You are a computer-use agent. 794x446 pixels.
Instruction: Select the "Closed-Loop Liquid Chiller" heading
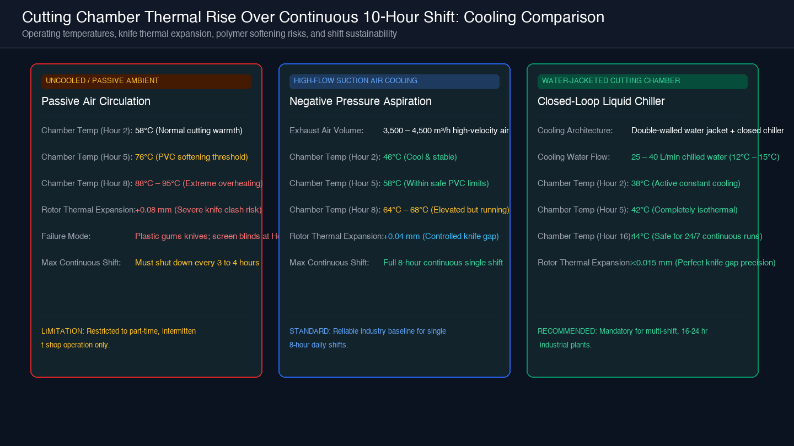pyautogui.click(x=601, y=101)
